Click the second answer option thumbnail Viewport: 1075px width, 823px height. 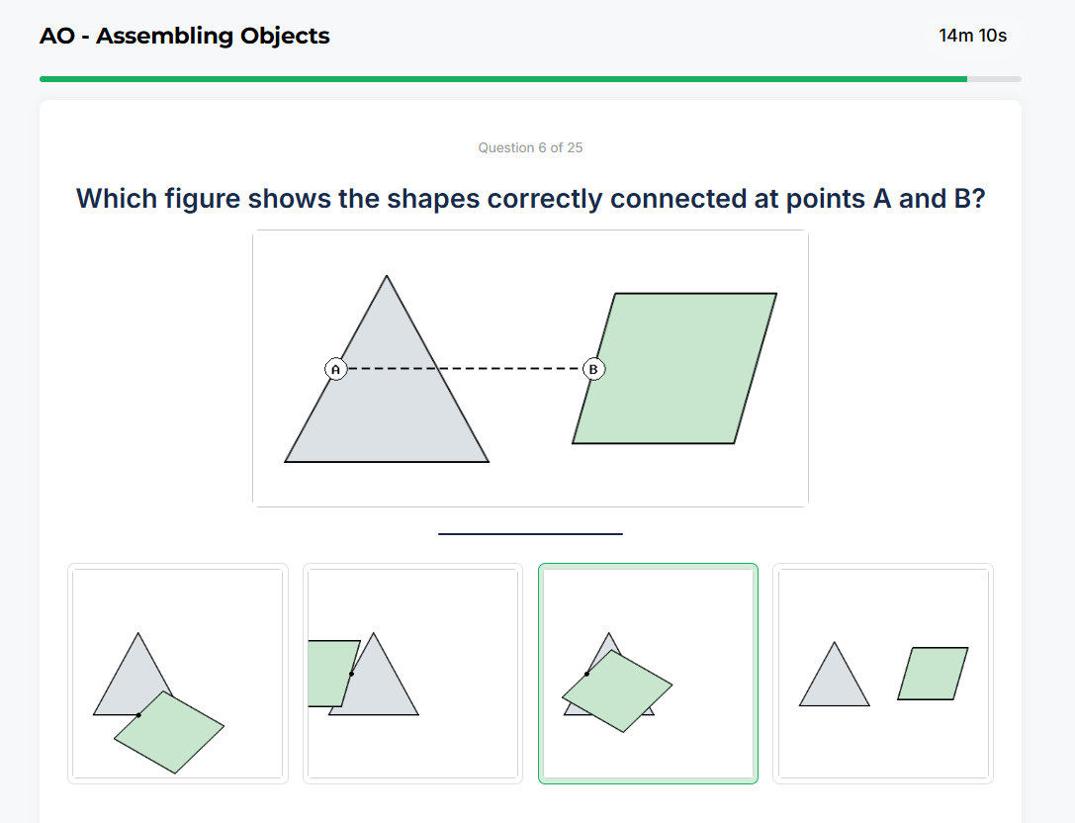click(412, 673)
